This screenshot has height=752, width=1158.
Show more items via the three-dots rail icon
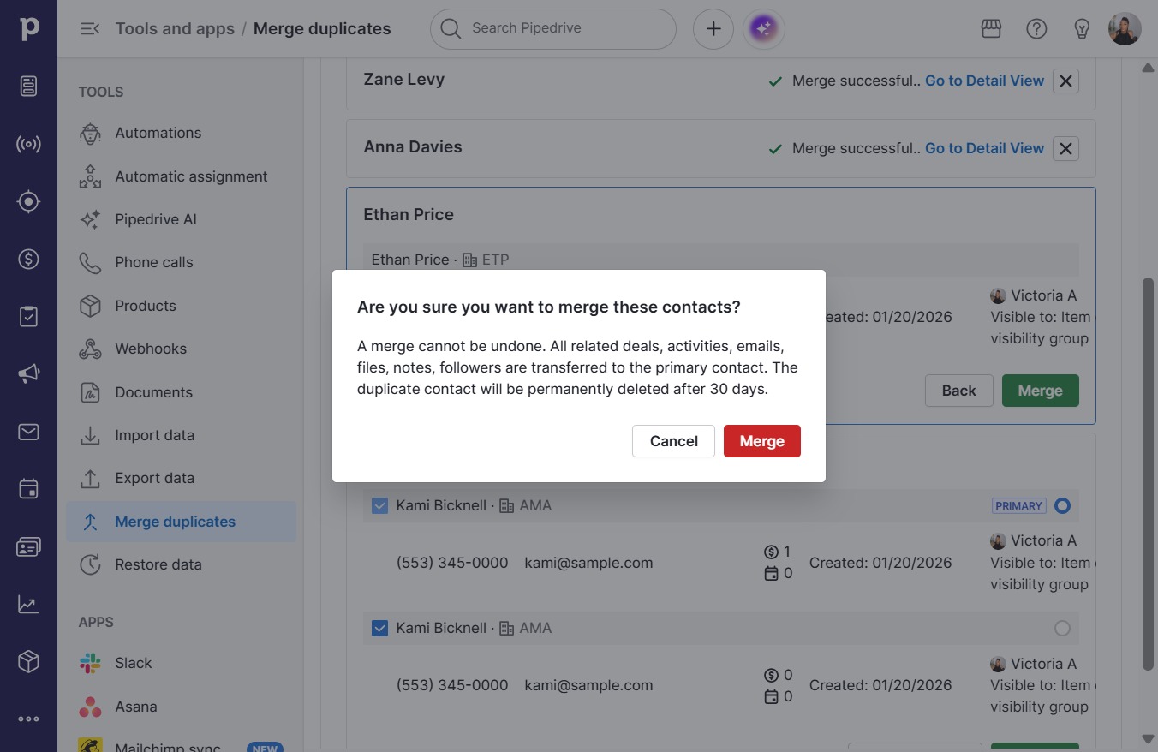coord(28,719)
